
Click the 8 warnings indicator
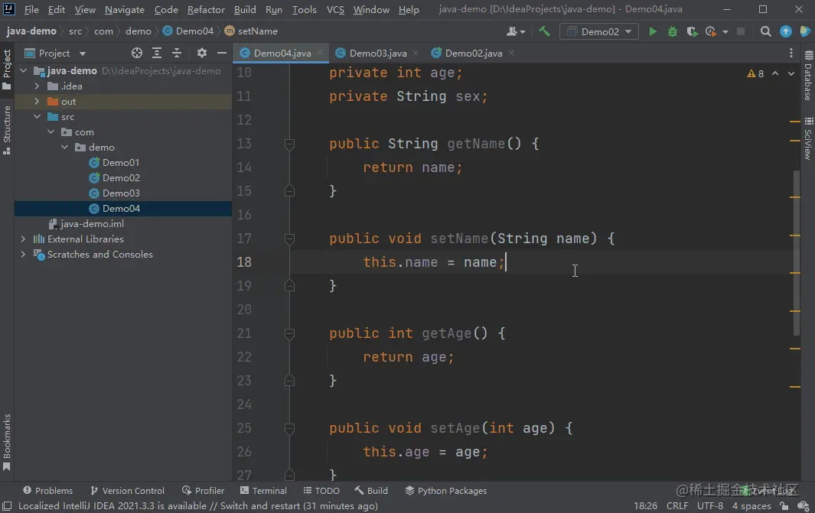(x=755, y=73)
